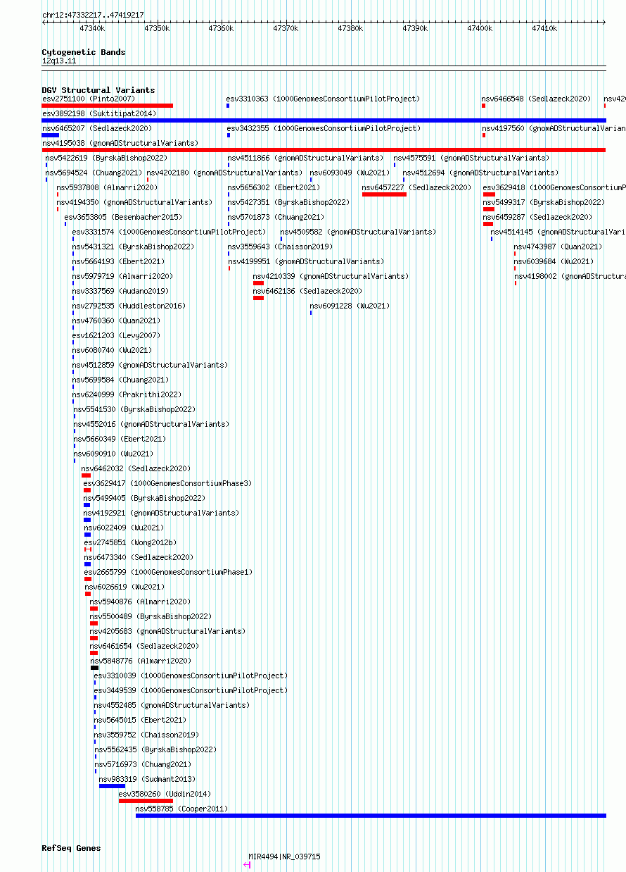The height and width of the screenshot is (872, 626).
Task: Click nsv5848776 (Almarri2020) label
Action: 141,661
